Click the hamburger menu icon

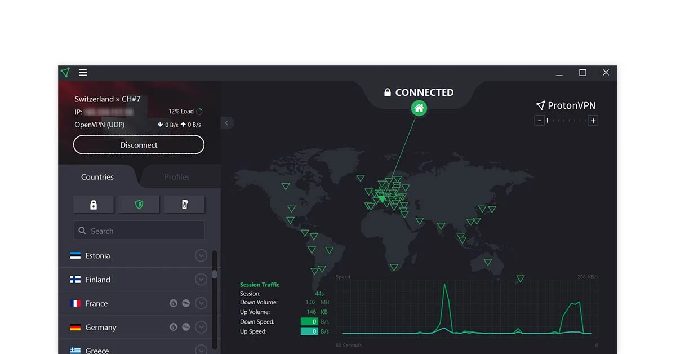pyautogui.click(x=82, y=72)
